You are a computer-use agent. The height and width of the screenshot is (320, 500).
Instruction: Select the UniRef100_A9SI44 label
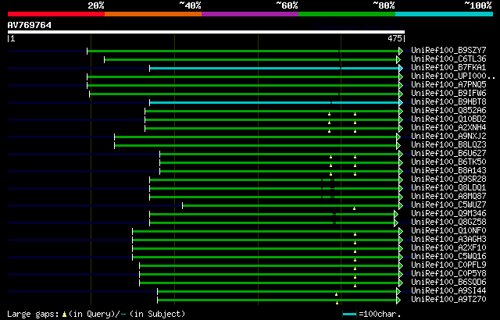click(x=448, y=291)
